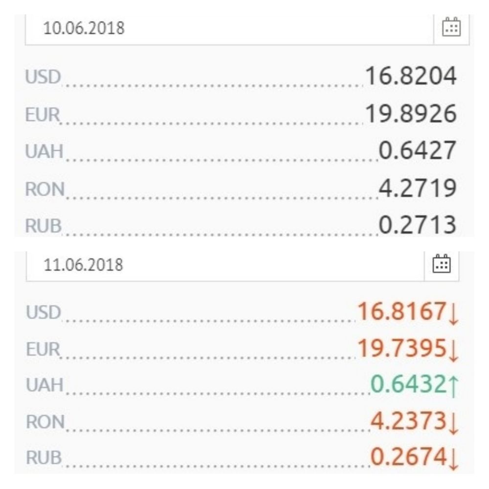Click the RUB label under 11.06.2018
The image size is (489, 489).
pyautogui.click(x=43, y=458)
